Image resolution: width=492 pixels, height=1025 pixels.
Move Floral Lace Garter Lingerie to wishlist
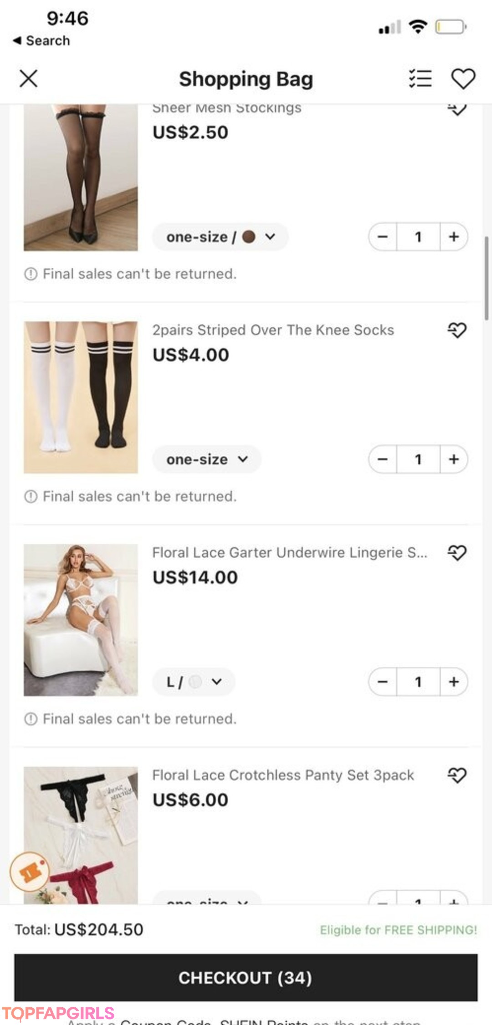[457, 553]
